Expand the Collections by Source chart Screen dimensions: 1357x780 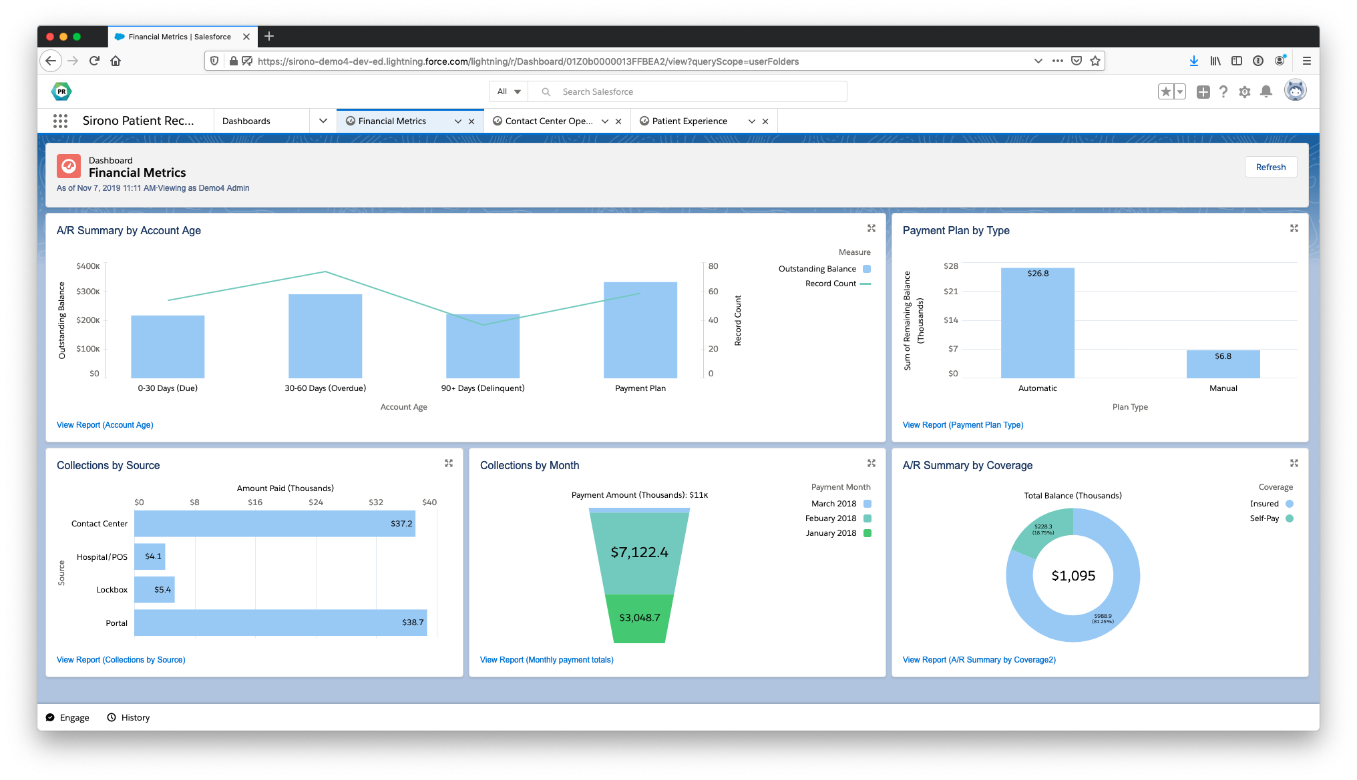pyautogui.click(x=449, y=463)
